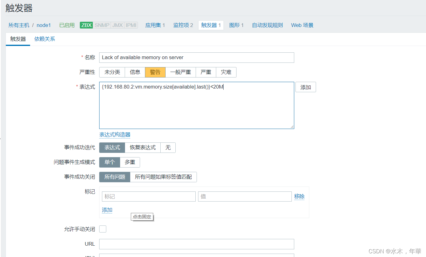426x257 pixels.
Task: Select 信息 severity level
Action: coord(135,72)
